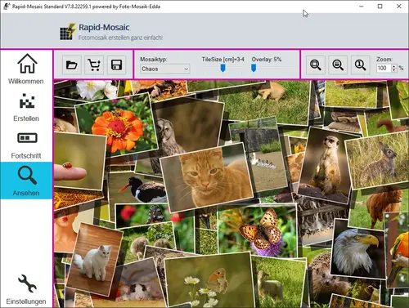Expand the Mosaiktyp Chaos dropdown

click(x=164, y=69)
